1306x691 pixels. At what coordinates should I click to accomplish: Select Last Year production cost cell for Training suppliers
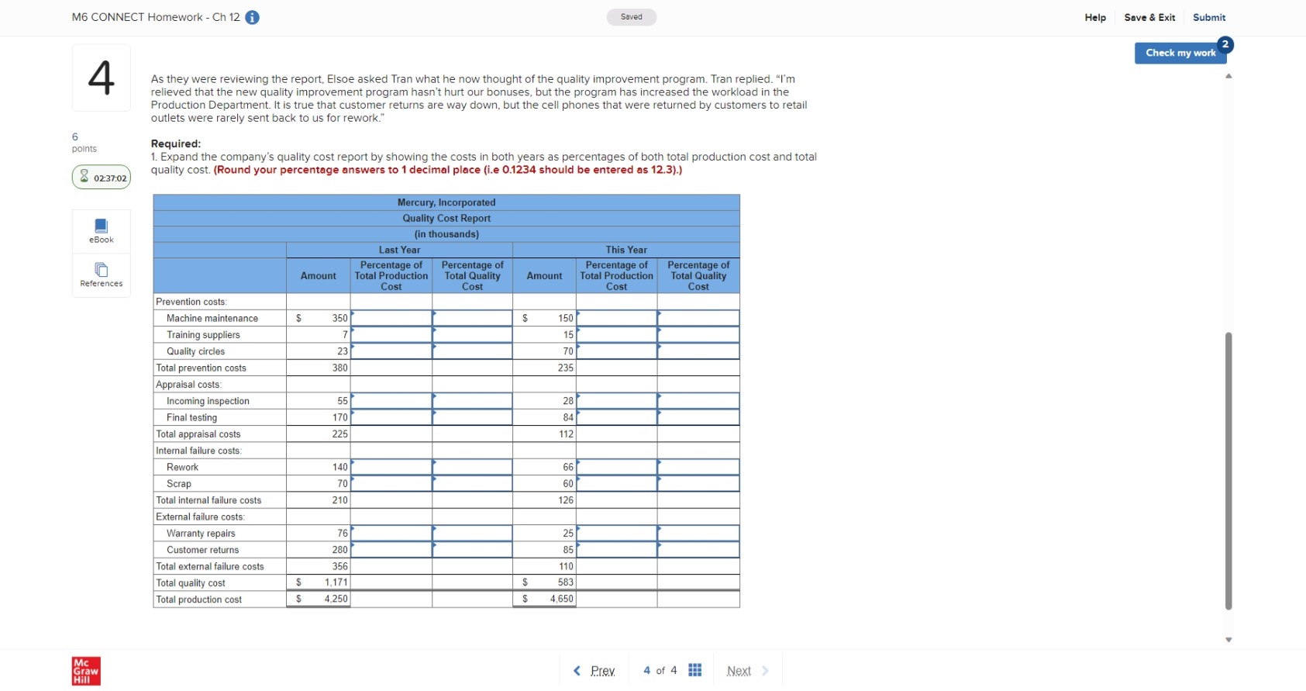tap(391, 334)
